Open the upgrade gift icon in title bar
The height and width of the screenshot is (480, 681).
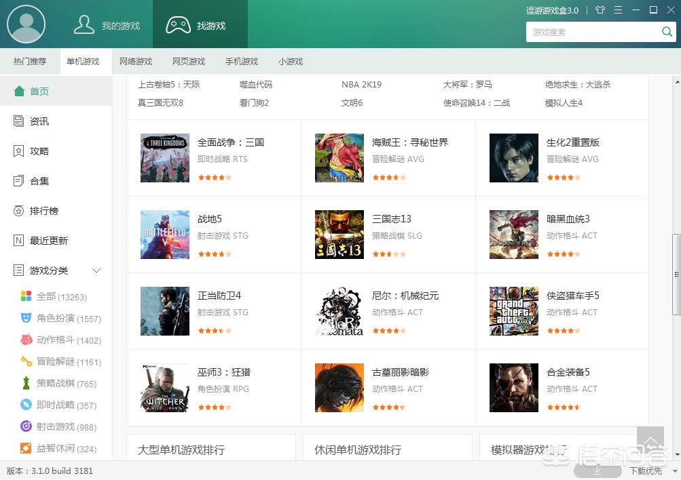point(600,9)
